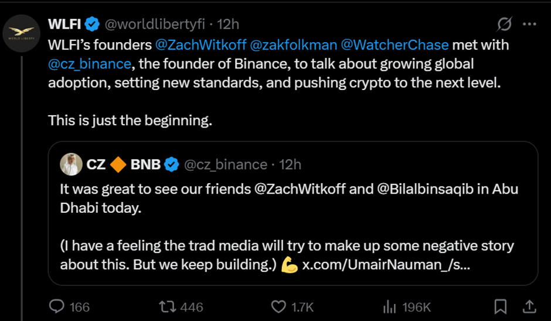Click the WLFI tweet 12h timestamp
This screenshot has height=321, width=551.
(228, 25)
